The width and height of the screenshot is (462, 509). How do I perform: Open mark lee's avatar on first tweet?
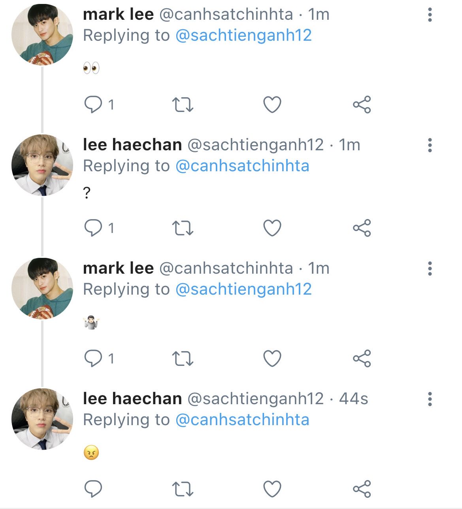(42, 34)
